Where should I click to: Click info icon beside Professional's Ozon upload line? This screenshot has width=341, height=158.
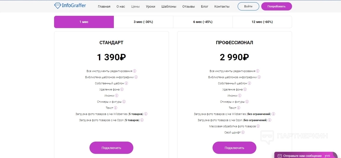pos(270,120)
